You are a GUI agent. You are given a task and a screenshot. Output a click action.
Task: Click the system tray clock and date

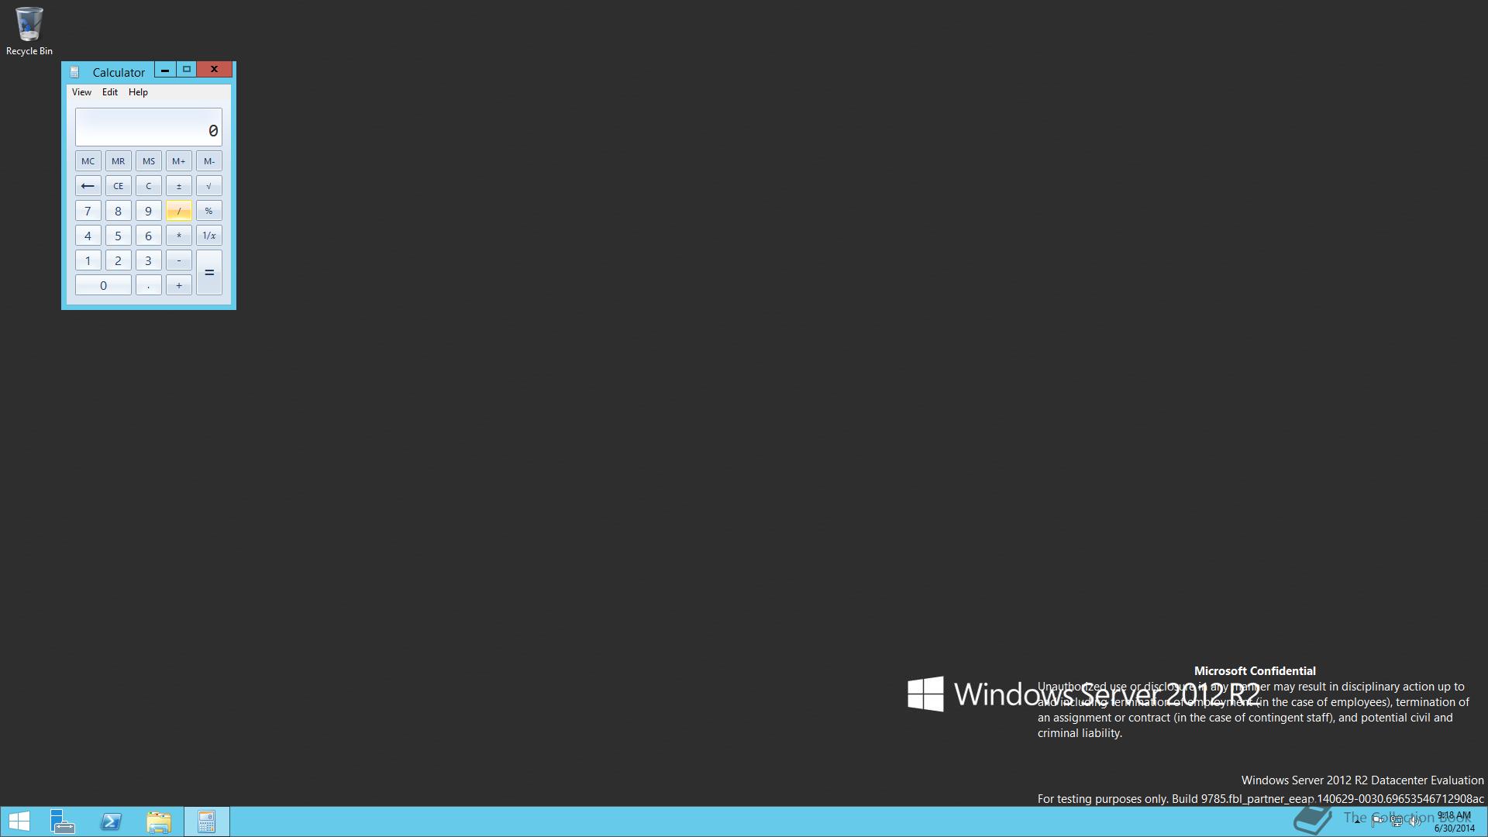[1454, 821]
